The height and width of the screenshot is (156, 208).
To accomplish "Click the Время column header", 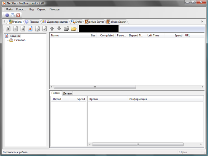I will click(x=108, y=99).
